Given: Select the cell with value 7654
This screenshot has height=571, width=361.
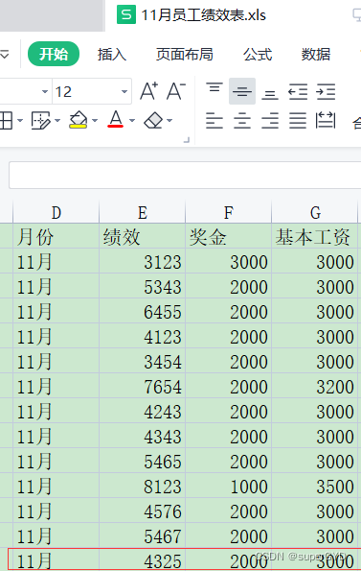Looking at the screenshot, I should [143, 386].
